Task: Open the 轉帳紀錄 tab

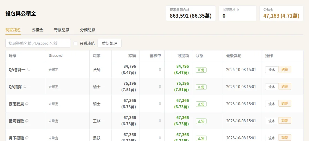Action: 62,30
